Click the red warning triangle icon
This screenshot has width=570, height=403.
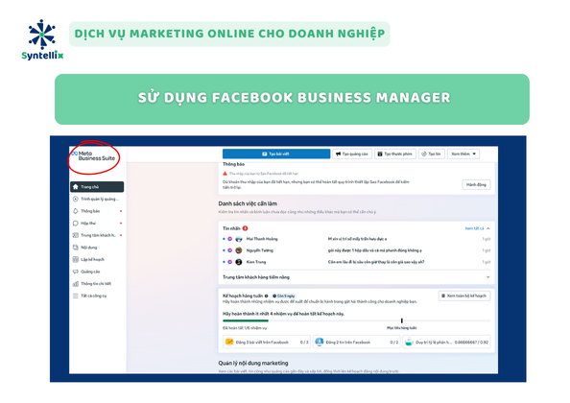pos(225,174)
